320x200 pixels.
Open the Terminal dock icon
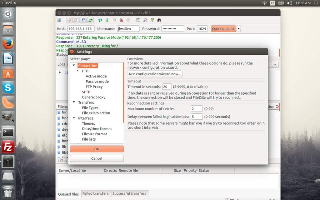click(x=8, y=132)
